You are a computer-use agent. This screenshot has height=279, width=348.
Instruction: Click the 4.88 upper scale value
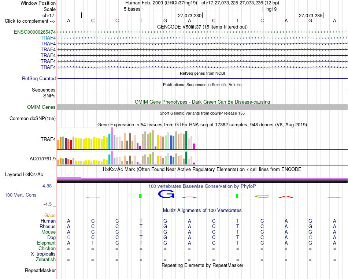tap(47, 186)
